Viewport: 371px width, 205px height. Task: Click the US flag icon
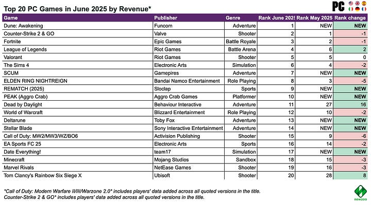pos(351,3)
